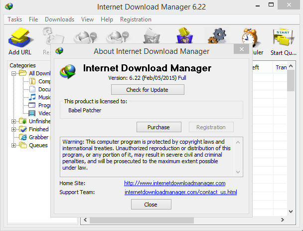303x231 pixels.
Task: Open the contact_us.html support link
Action: [x=181, y=192]
